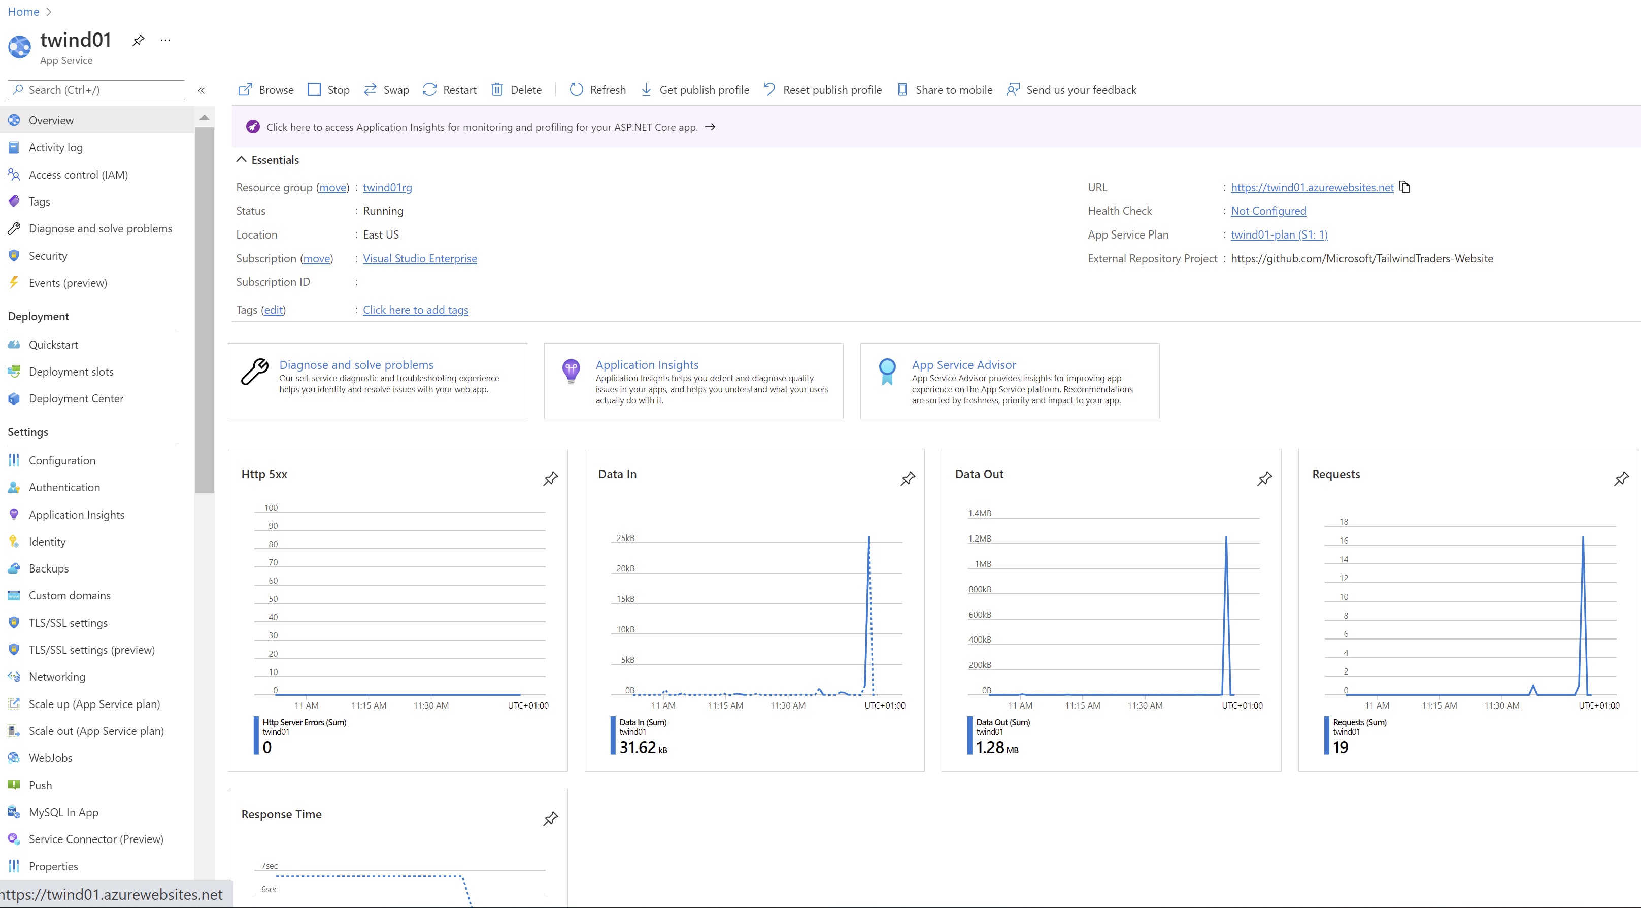Open Access control (IAM) page

(78, 175)
